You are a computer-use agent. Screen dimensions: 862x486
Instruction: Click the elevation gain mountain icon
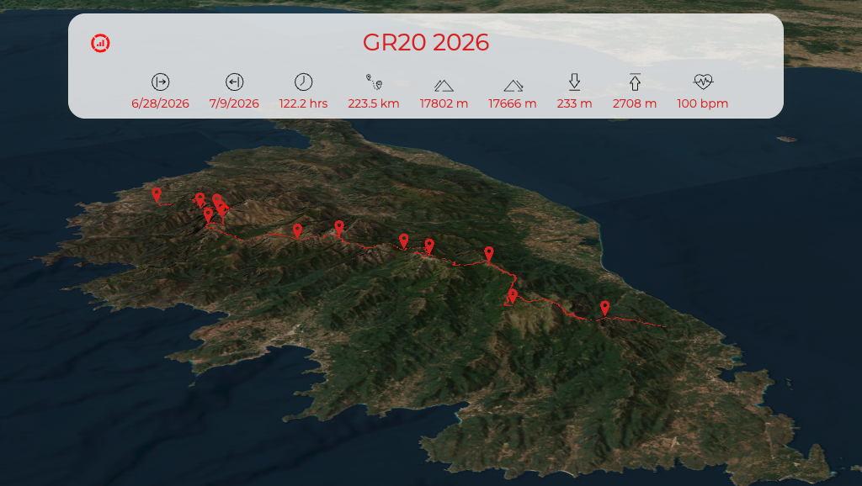pos(444,85)
